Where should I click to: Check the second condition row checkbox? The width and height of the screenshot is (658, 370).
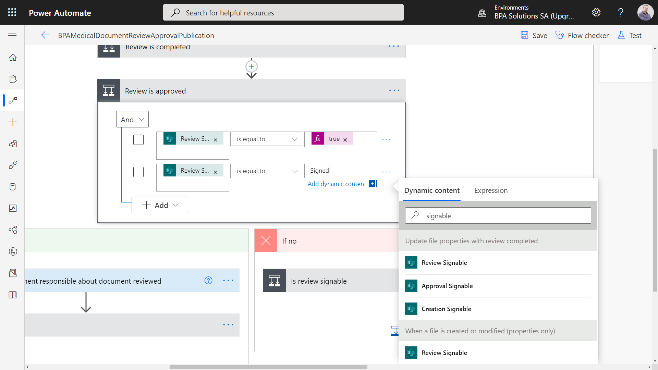click(138, 172)
